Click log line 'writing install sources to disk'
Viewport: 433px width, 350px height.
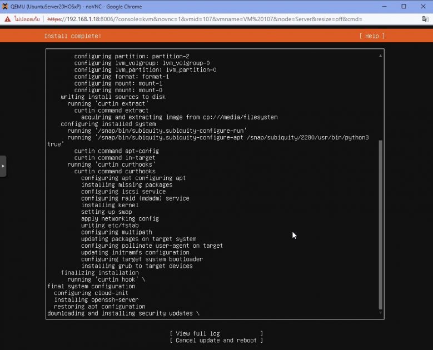113,97
